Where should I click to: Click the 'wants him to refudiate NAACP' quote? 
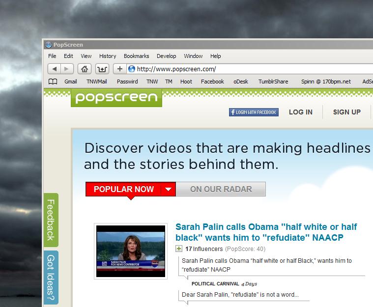click(x=267, y=265)
